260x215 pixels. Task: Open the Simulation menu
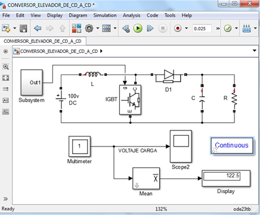tap(105, 15)
